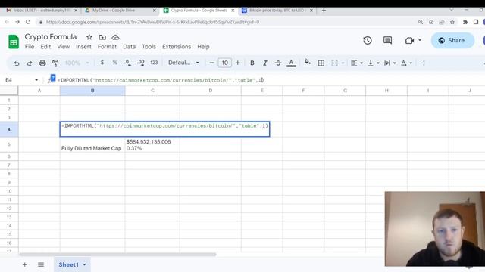
Task: Click the Merge cells icon
Action: [334, 63]
